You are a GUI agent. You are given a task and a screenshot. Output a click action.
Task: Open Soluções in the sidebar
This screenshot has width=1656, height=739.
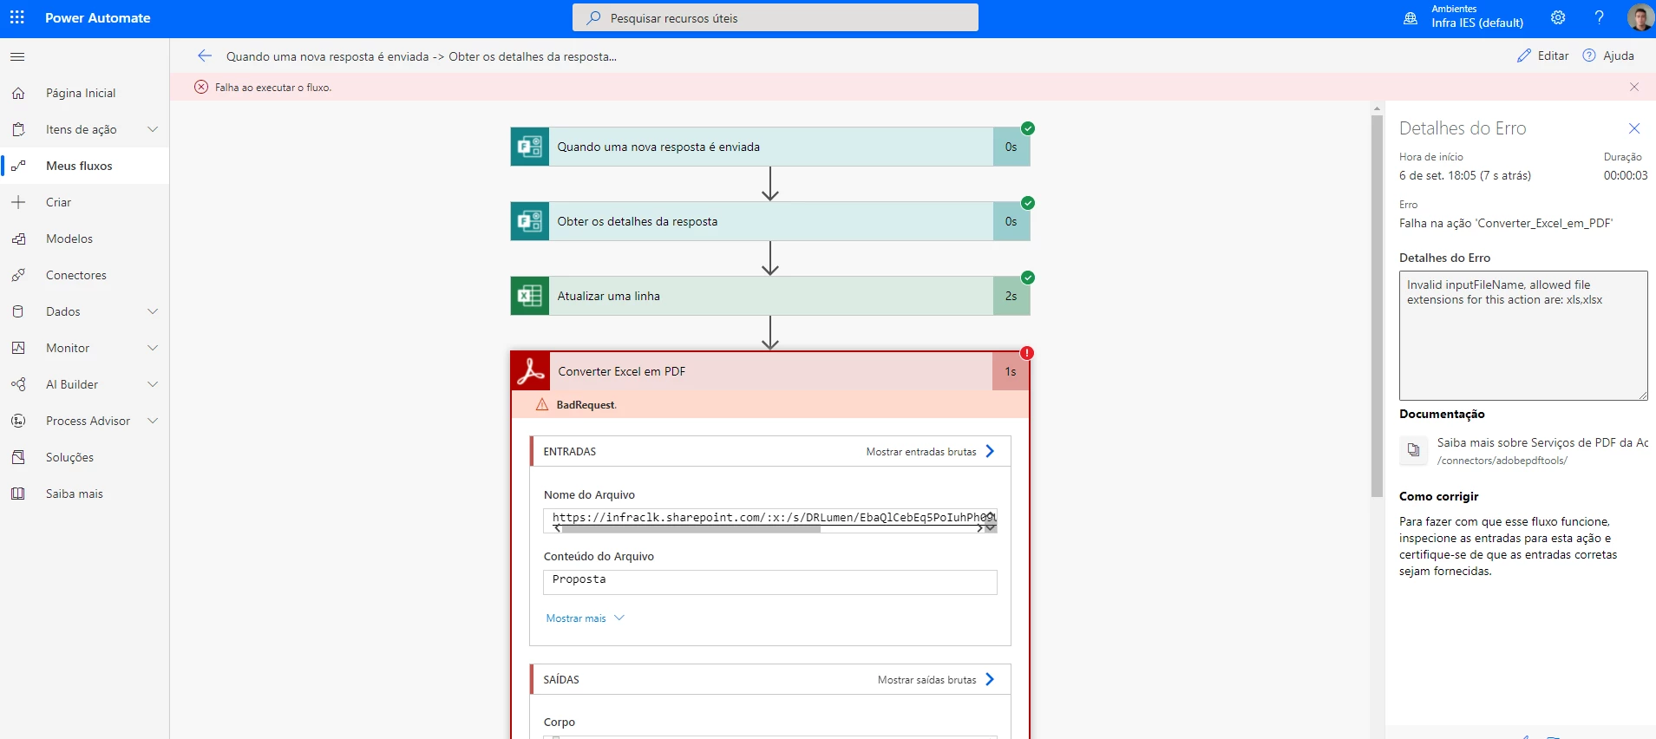pos(85,457)
